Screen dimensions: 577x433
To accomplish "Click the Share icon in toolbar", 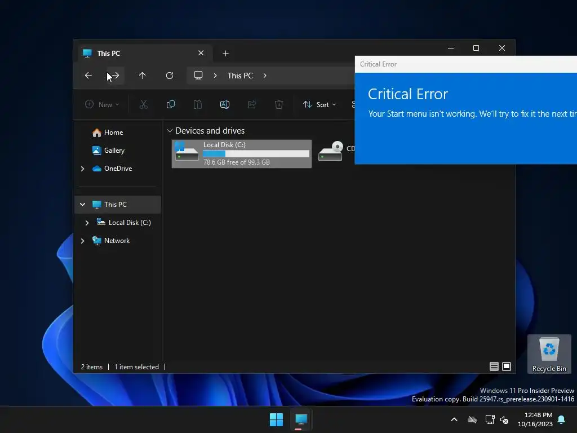I will tap(252, 104).
